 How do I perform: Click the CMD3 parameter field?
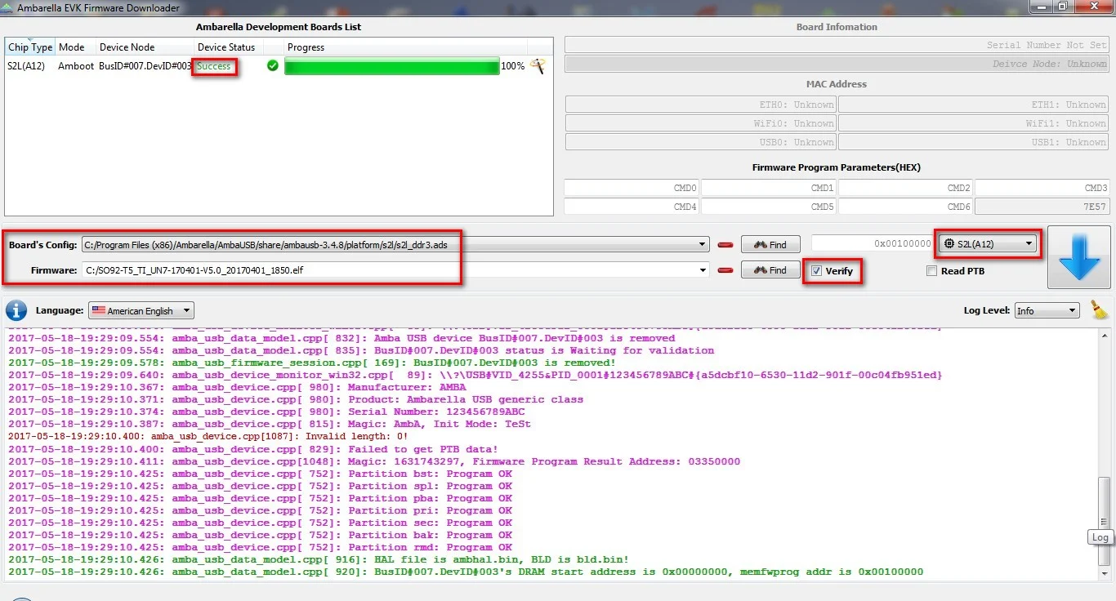(1042, 188)
